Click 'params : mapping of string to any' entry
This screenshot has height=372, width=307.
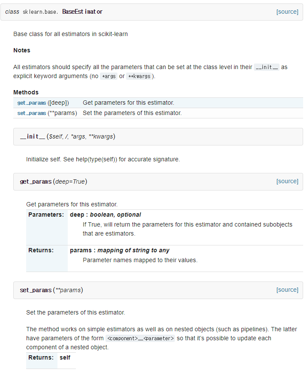[x=120, y=250]
